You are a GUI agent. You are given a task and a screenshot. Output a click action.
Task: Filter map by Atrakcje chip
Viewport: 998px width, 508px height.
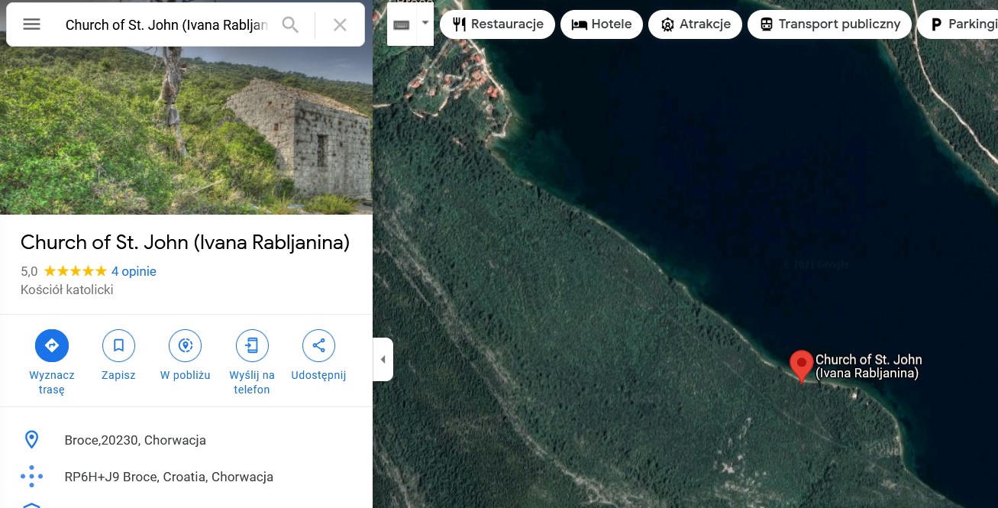pyautogui.click(x=695, y=24)
